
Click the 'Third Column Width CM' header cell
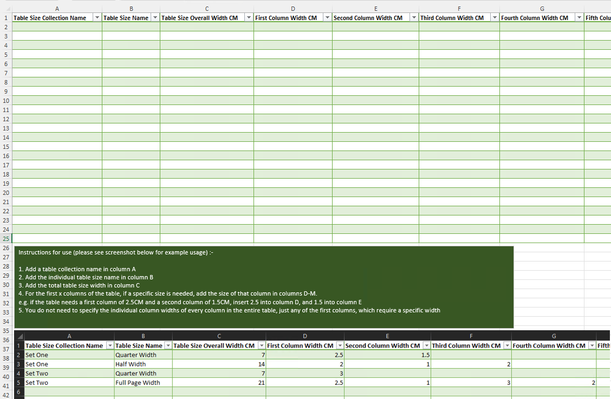pos(459,17)
